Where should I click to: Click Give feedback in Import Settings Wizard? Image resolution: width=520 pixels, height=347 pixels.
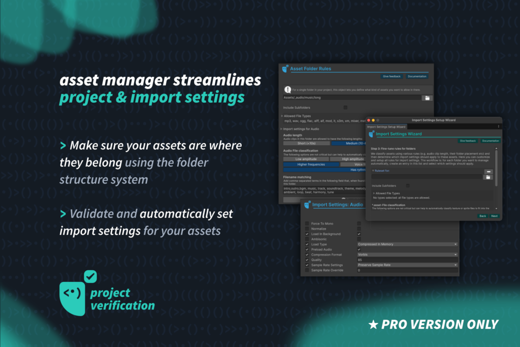468,141
